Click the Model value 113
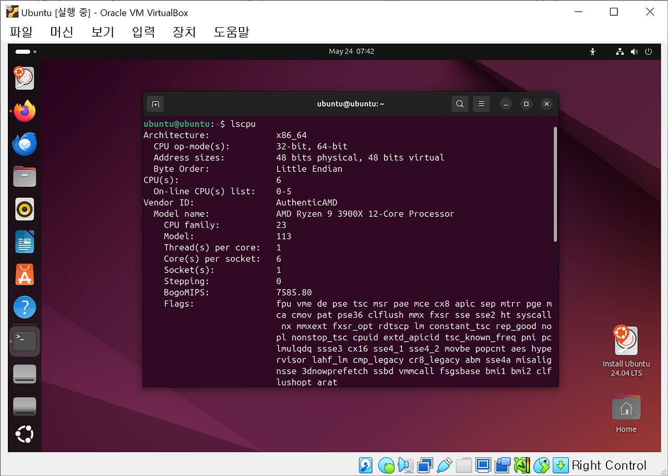Viewport: 668px width, 476px height. [284, 236]
